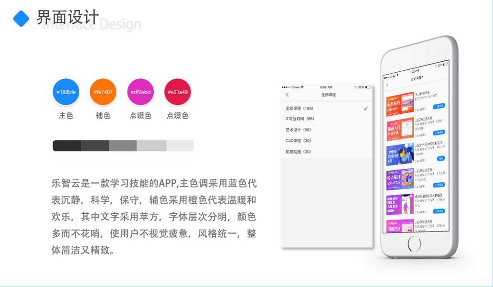The image size is (493, 287).
Task: Select the red #e21a49 accent swatch
Action: (178, 92)
